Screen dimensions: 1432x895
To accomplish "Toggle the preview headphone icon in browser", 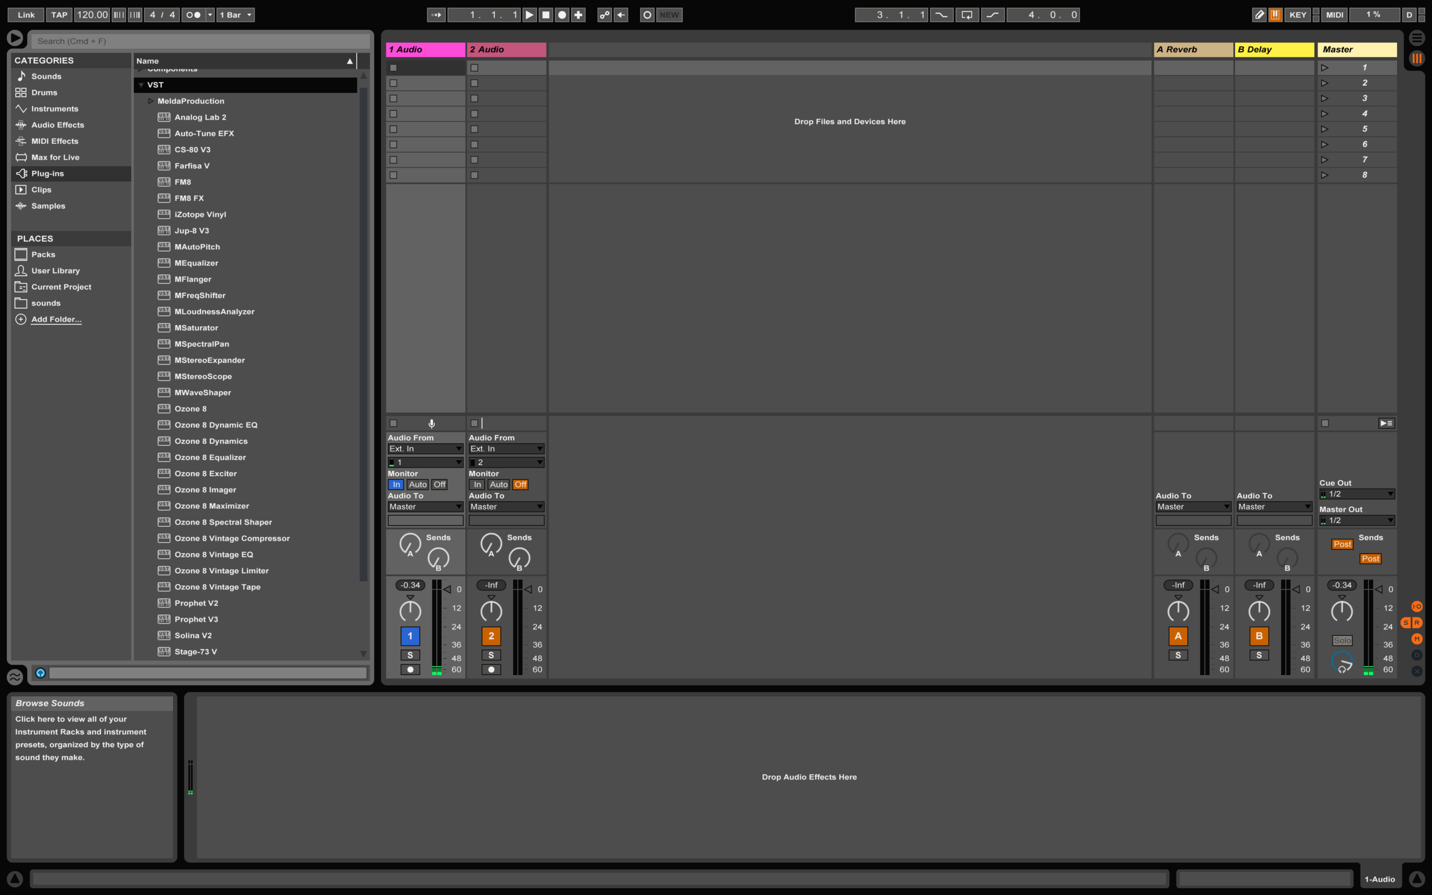I will click(40, 673).
